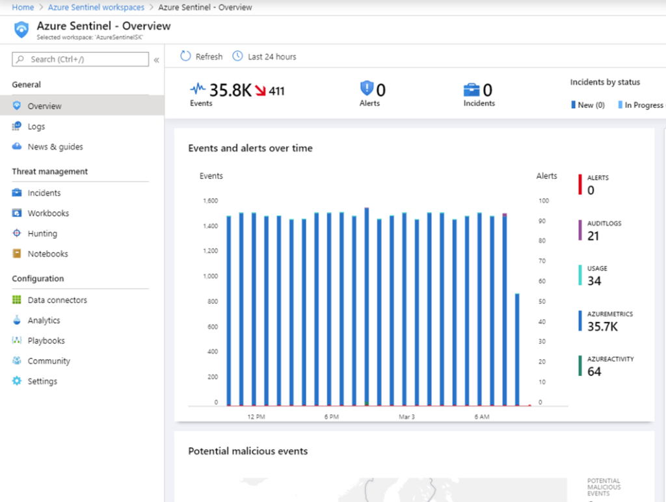Click the Alerts count of 0
This screenshot has width=666, height=502.
click(381, 90)
